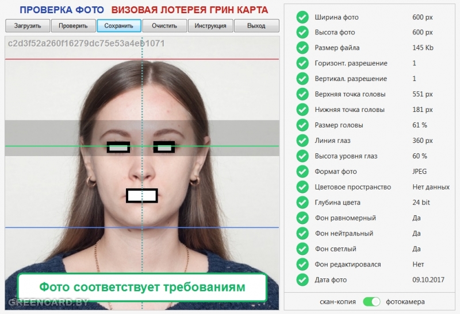This screenshot has height=314, width=460.
Task: Click green checkmark next to Размер файла
Action: (302, 48)
